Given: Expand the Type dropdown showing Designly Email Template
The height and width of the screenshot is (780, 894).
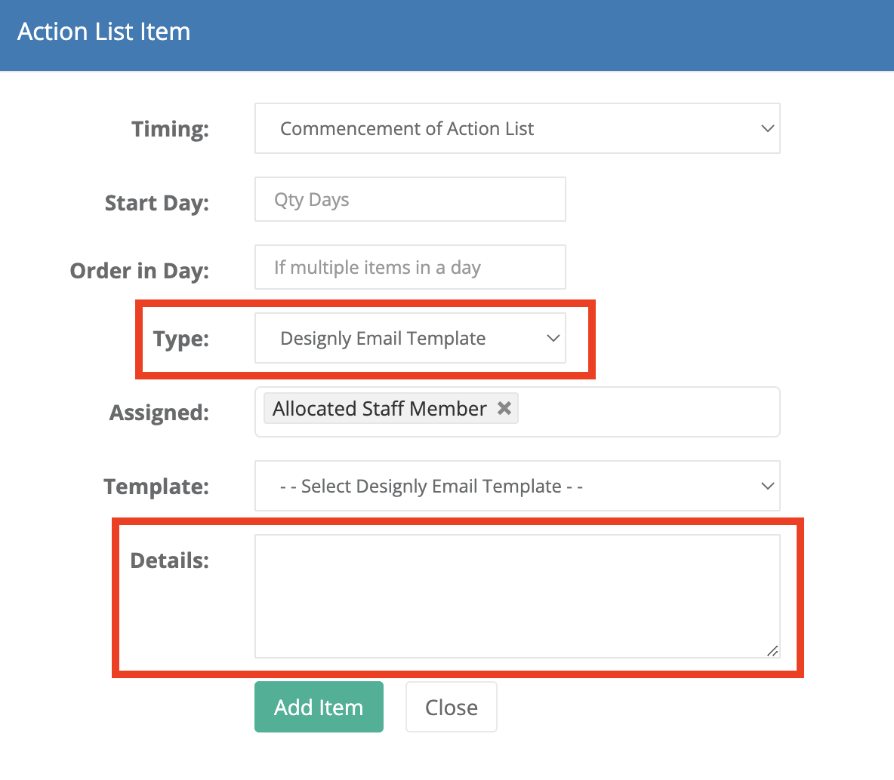Looking at the screenshot, I should pos(410,338).
